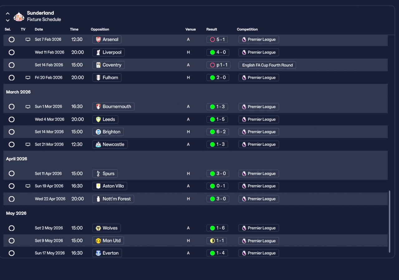Sort fixtures by Competition column header
The height and width of the screenshot is (280, 399).
point(247,29)
